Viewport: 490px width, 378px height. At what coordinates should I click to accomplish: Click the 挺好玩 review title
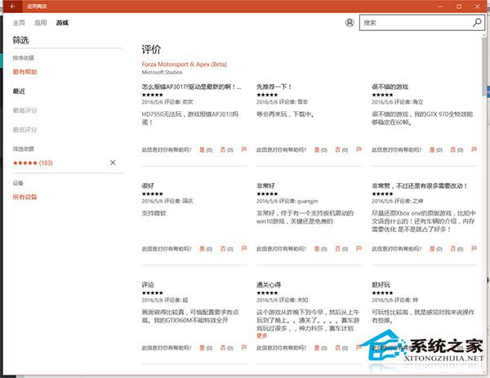(381, 285)
